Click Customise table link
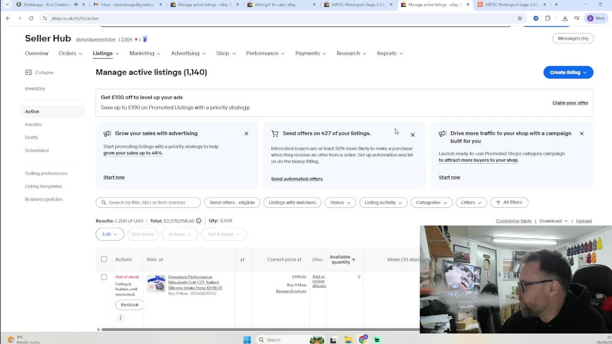This screenshot has height=344, width=612. click(x=514, y=221)
